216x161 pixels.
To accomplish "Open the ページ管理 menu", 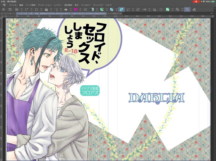I will pyautogui.click(x=31, y=5).
